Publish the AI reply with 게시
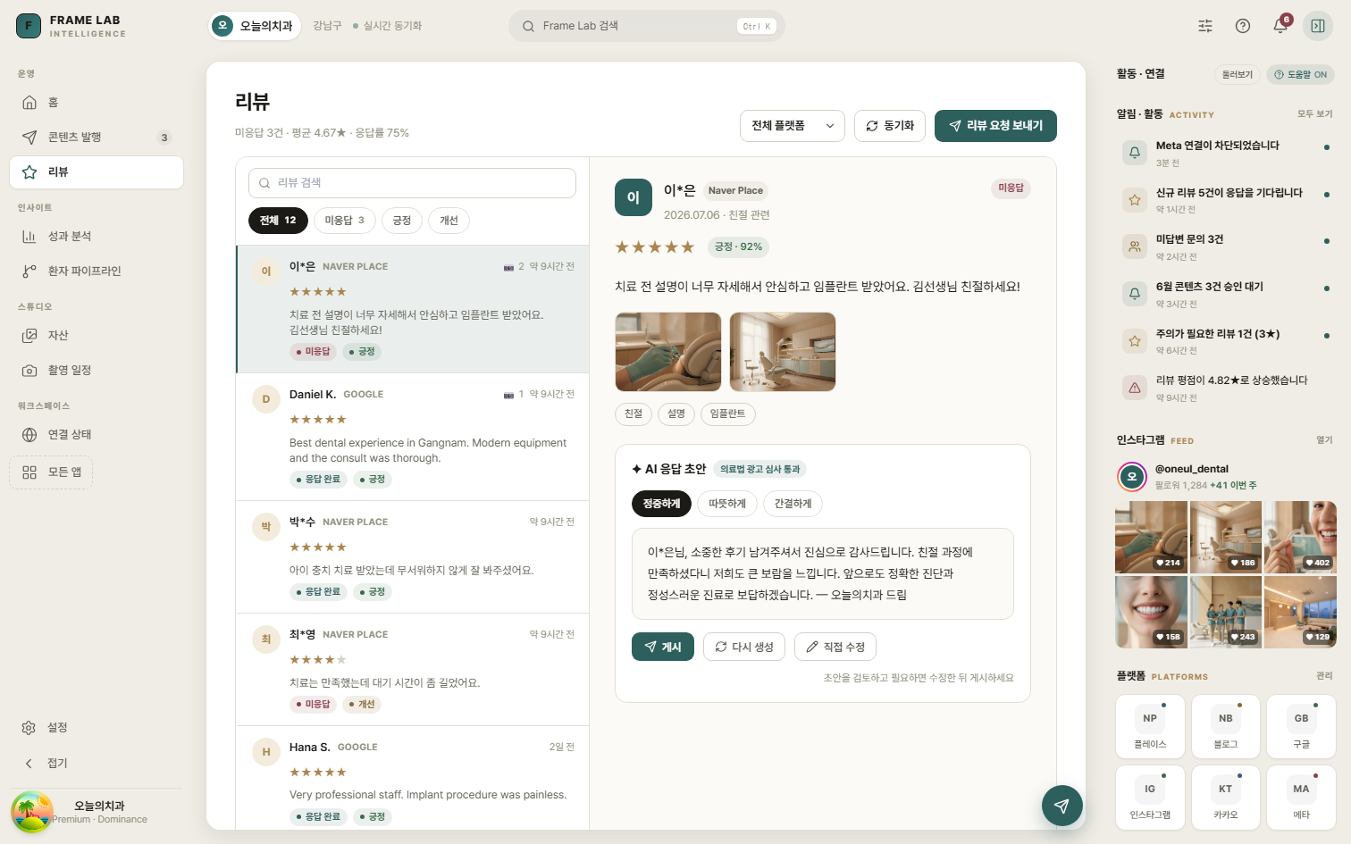The width and height of the screenshot is (1351, 844). (663, 647)
